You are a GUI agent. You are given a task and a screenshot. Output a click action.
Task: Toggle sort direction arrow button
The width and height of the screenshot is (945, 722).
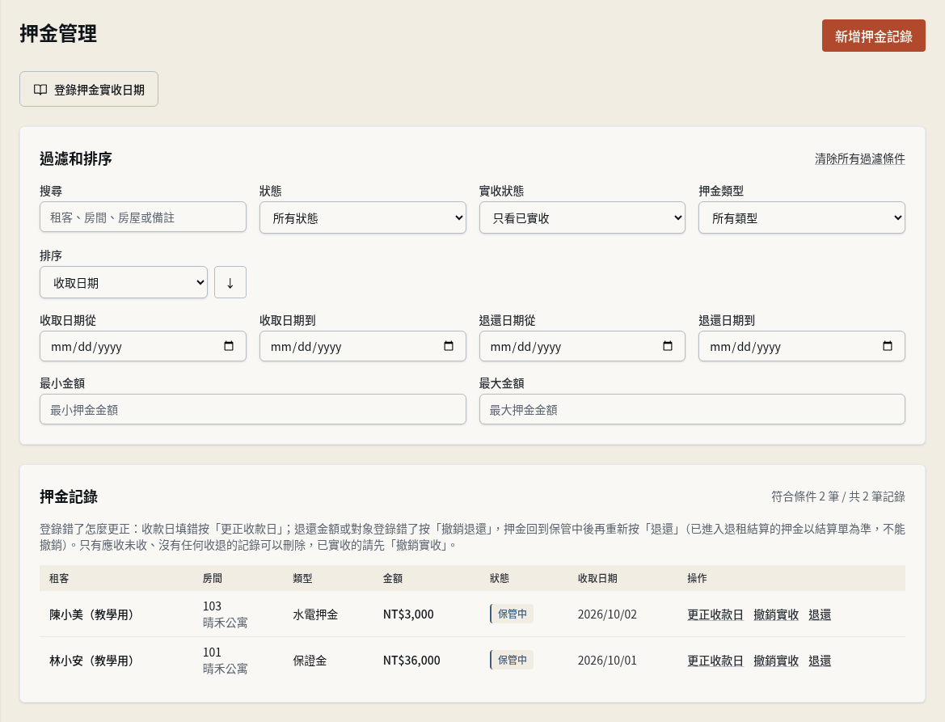click(x=230, y=282)
